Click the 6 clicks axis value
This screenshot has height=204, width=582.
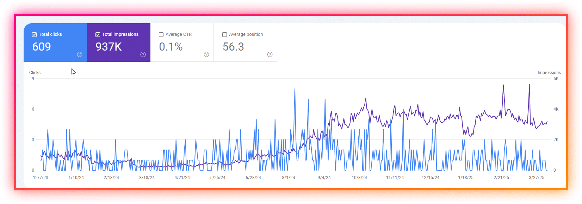33,109
